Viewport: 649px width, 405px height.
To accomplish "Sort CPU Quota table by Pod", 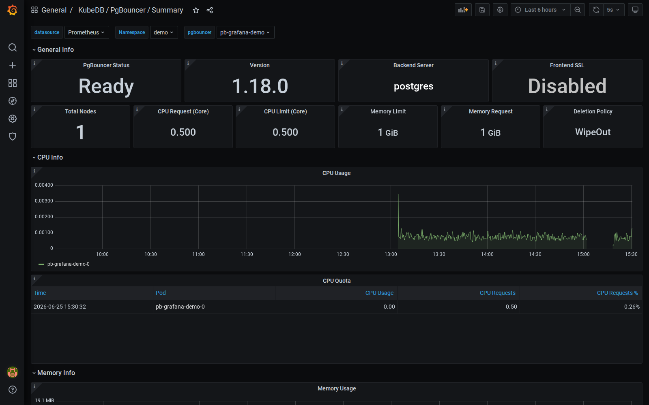I will coord(161,293).
